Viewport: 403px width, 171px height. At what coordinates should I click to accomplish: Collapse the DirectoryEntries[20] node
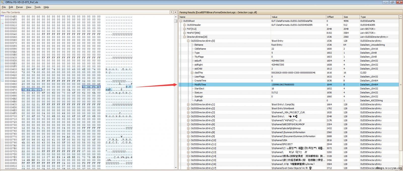point(184,37)
